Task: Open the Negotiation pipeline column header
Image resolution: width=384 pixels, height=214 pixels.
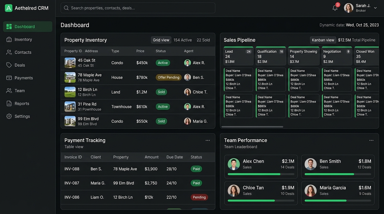Action: click(337, 56)
